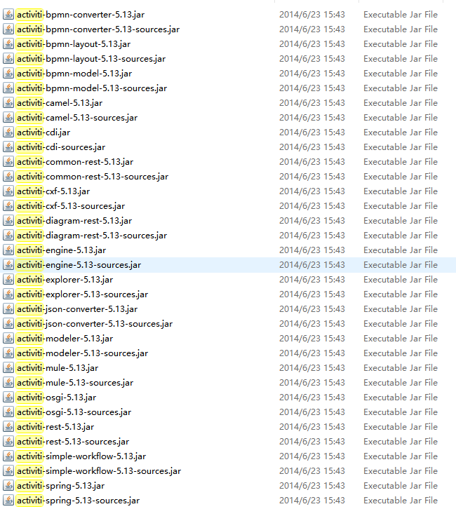Click the icon for activiti-diagram-rest-5.13-sources.jar
This screenshot has width=456, height=516.
8,236
